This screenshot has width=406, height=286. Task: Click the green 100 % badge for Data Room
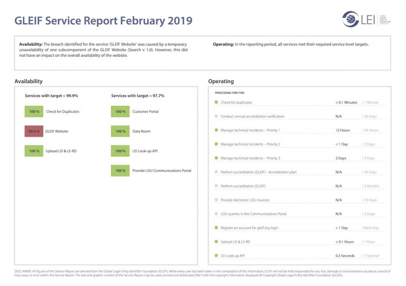(x=120, y=131)
